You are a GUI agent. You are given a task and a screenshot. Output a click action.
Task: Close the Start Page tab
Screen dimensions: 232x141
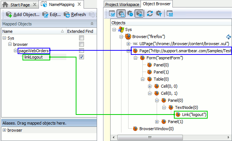pyautogui.click(x=34, y=4)
